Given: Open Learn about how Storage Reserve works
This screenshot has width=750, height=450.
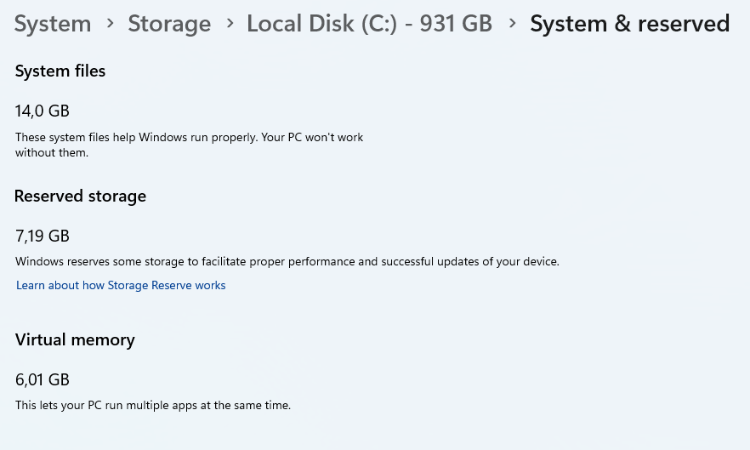Looking at the screenshot, I should pos(121,285).
